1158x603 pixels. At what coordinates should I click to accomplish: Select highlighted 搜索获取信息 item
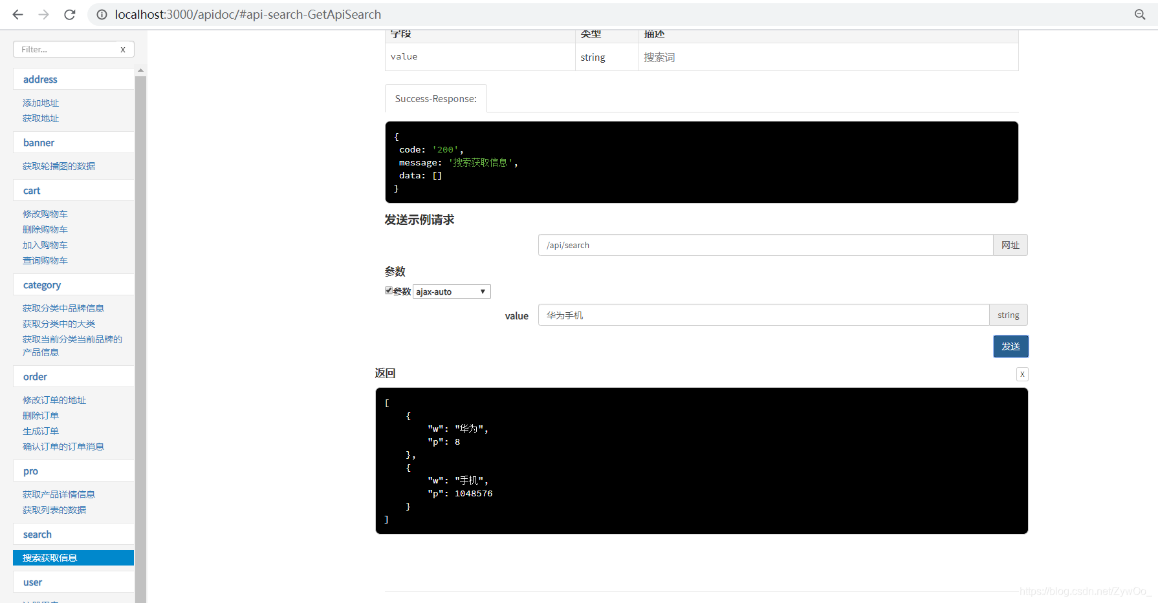[74, 558]
